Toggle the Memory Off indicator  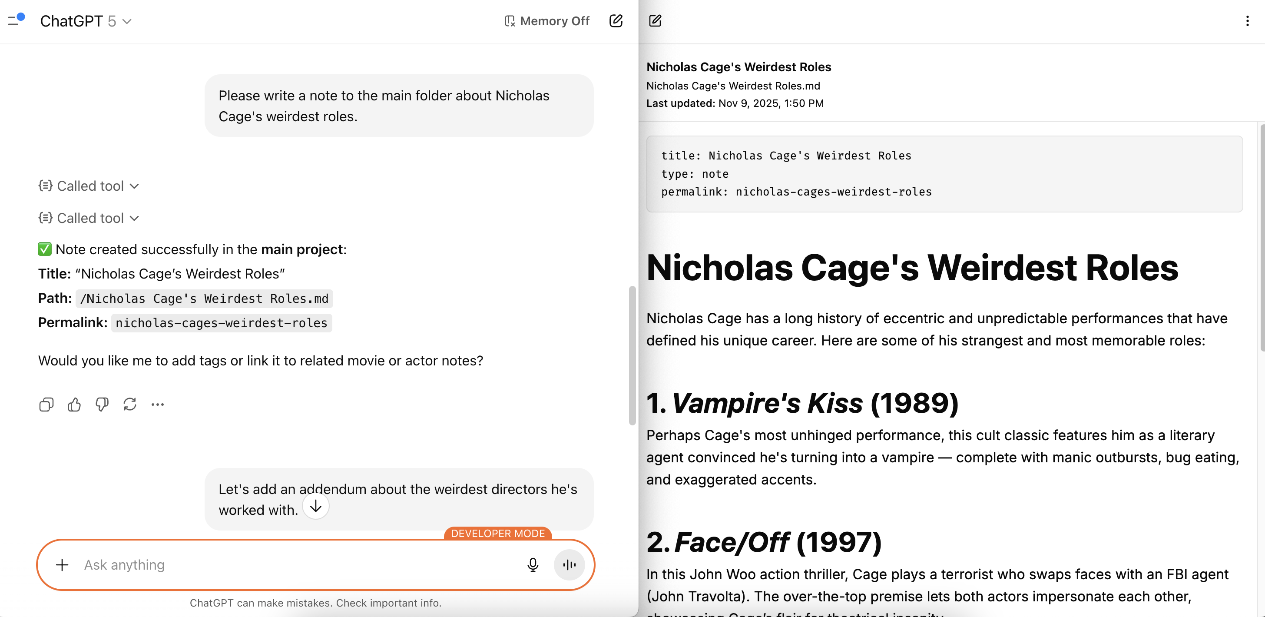click(547, 21)
